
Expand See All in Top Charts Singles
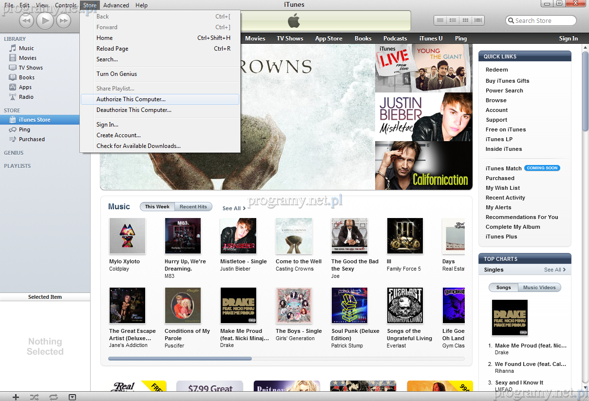pyautogui.click(x=555, y=270)
